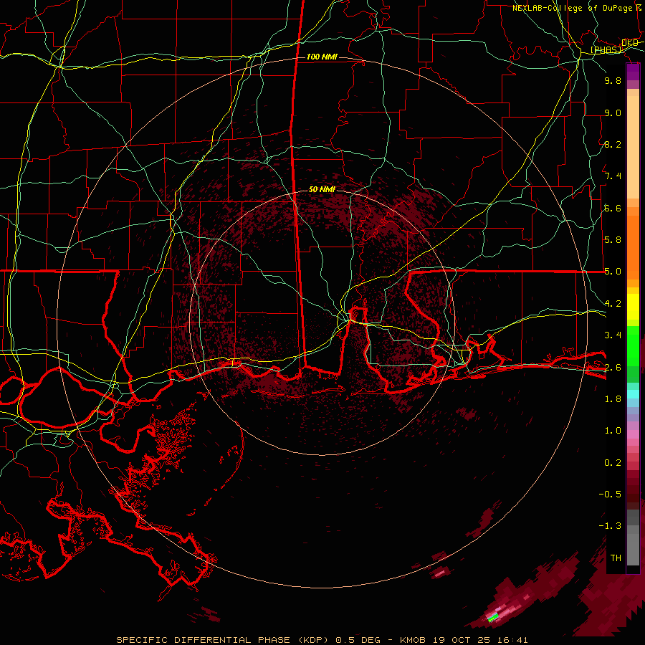Click the green-core echo in southeast corner
This screenshot has width=645, height=645.
click(492, 617)
